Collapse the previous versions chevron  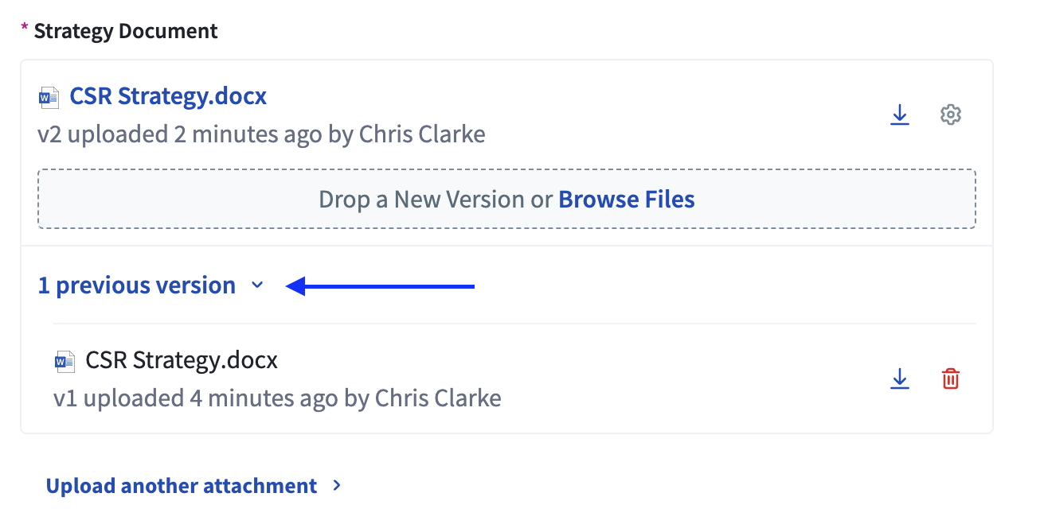point(256,285)
